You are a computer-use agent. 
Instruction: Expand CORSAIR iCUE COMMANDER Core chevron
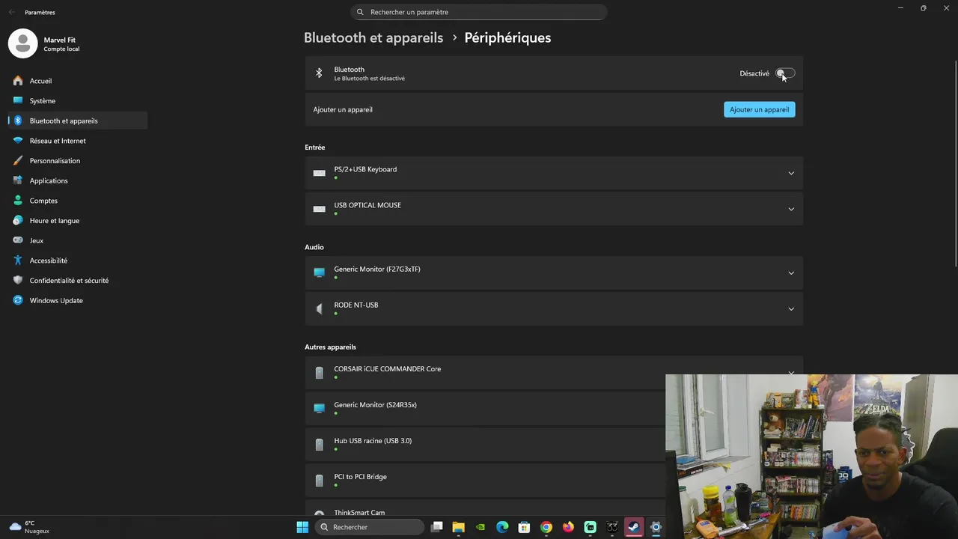point(791,372)
